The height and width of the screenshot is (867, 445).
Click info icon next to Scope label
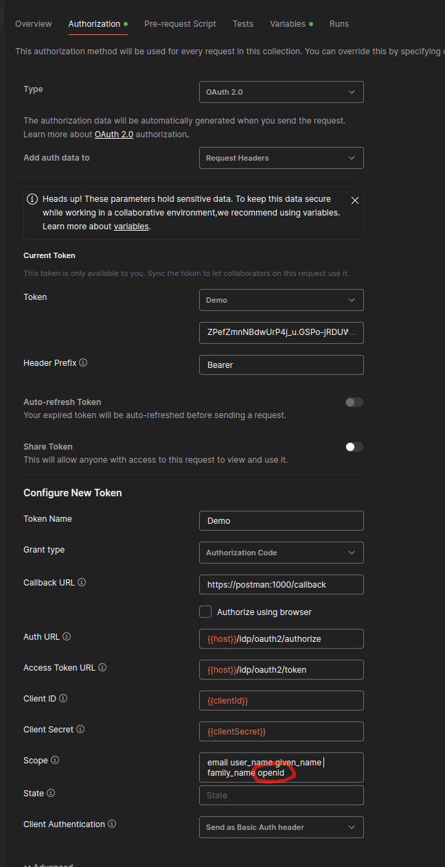(55, 760)
